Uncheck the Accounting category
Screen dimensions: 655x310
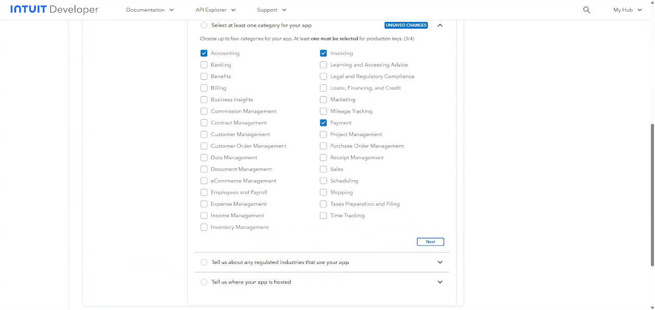(204, 53)
